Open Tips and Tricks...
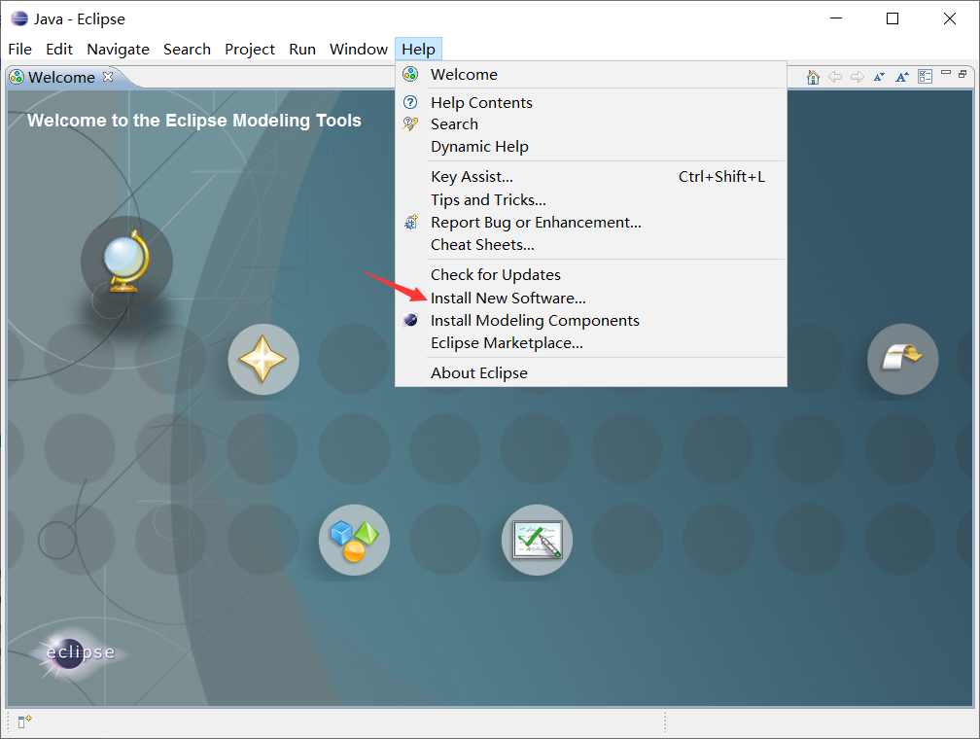The width and height of the screenshot is (980, 739). pyautogui.click(x=591, y=200)
